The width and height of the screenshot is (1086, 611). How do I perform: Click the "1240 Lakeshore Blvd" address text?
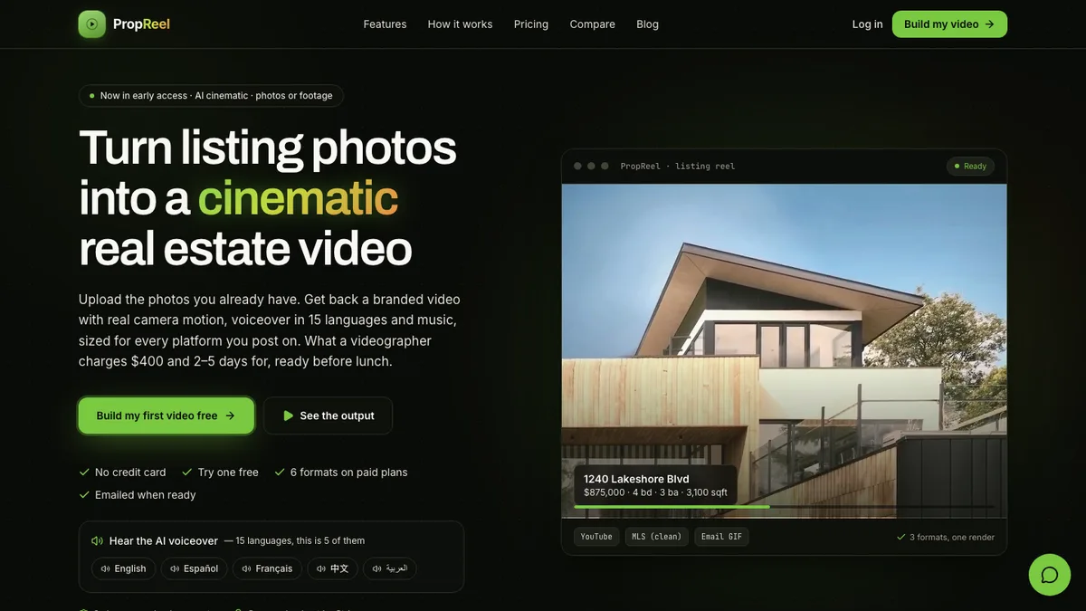coord(636,479)
